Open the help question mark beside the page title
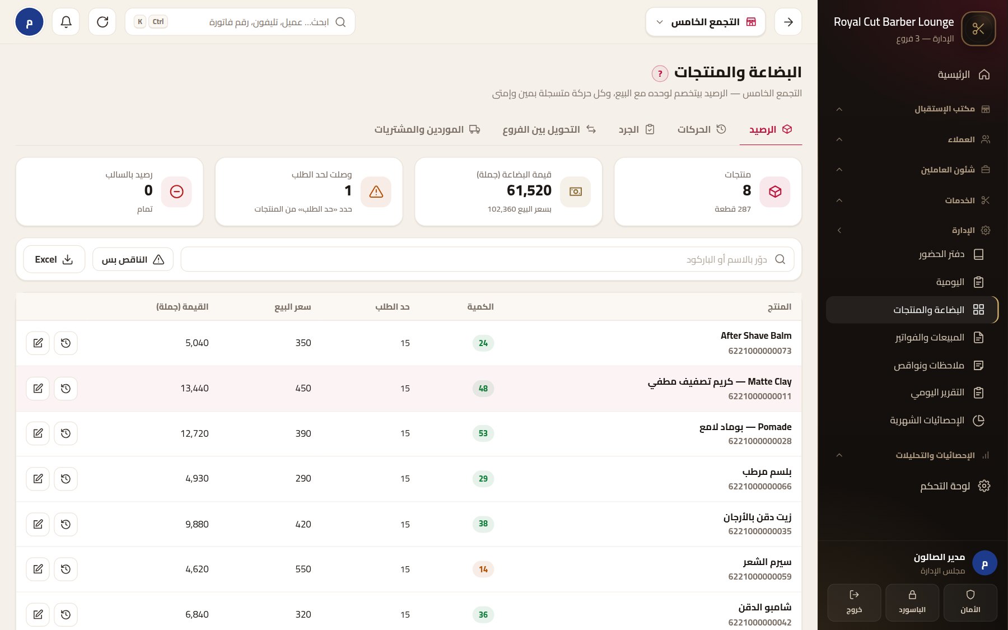Screen dimensions: 1008x630 (660, 73)
